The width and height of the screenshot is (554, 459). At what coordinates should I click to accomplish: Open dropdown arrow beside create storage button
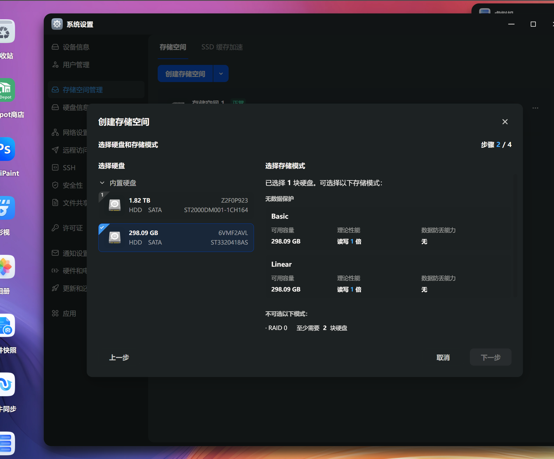coord(221,74)
